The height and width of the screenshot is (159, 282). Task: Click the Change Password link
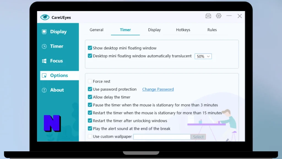(x=158, y=89)
